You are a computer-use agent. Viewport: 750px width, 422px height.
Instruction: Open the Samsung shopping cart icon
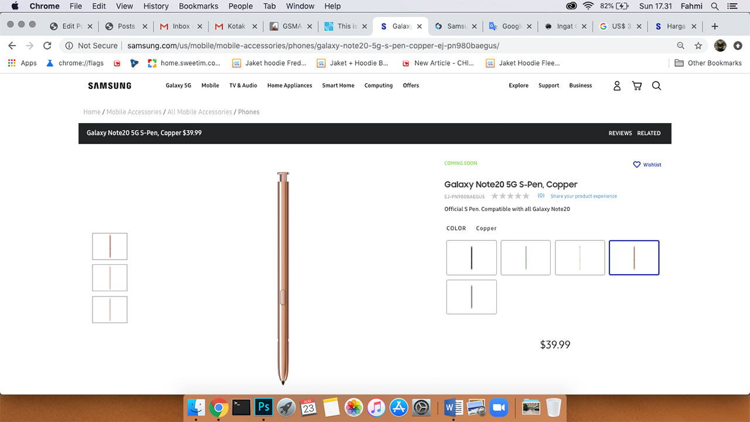click(x=636, y=86)
